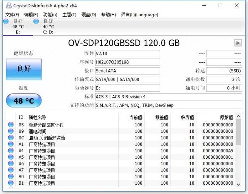The height and width of the screenshot is (194, 248).
Task: Click the 48 °C temperature button
Action: (24, 100)
